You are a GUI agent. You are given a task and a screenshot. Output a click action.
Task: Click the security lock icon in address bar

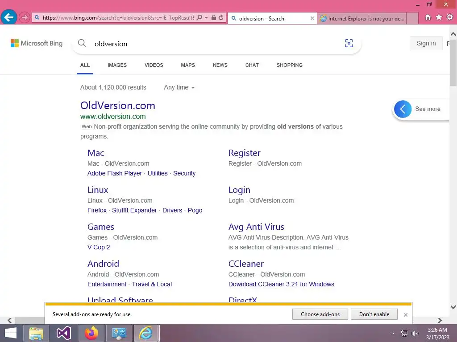click(214, 18)
